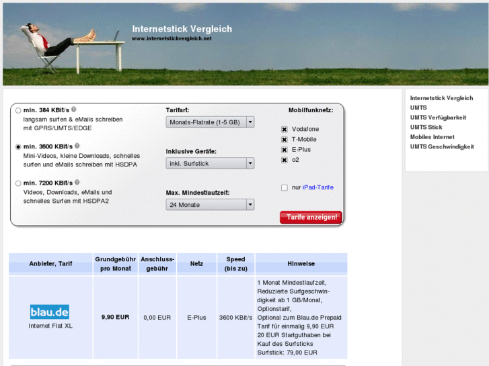Open Mobiles Internet in the sidebar

(432, 137)
